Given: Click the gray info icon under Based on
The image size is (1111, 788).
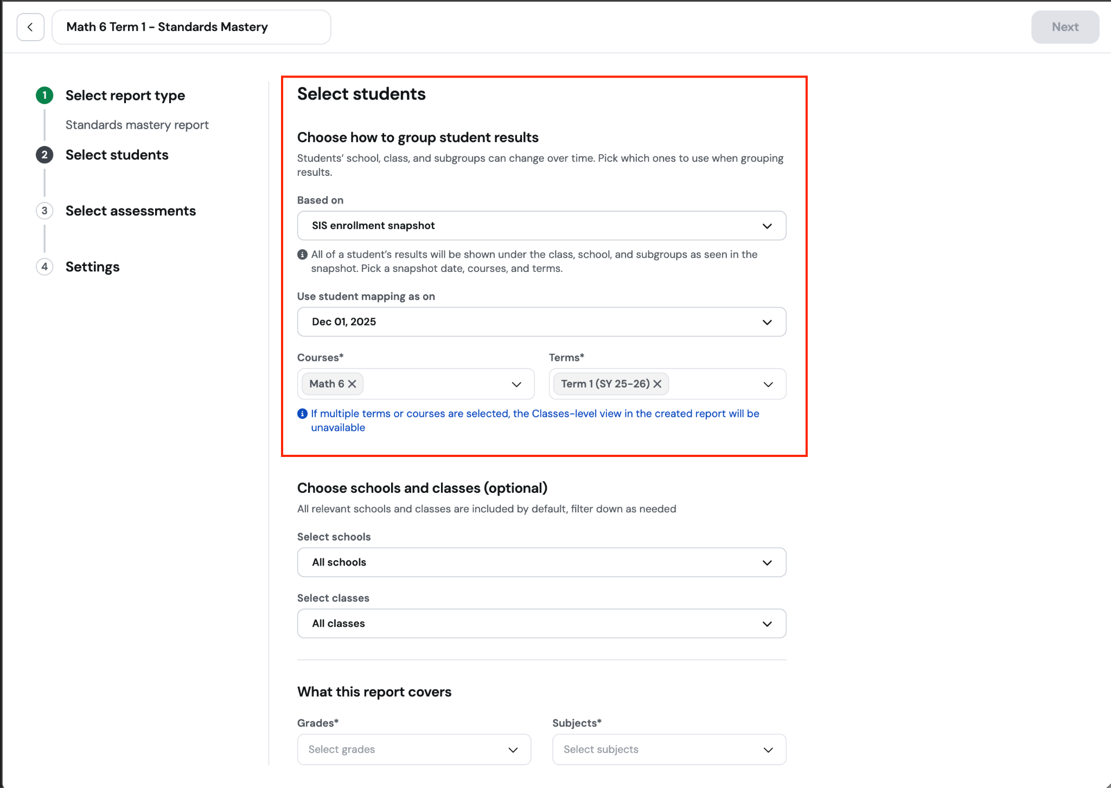Looking at the screenshot, I should tap(303, 255).
